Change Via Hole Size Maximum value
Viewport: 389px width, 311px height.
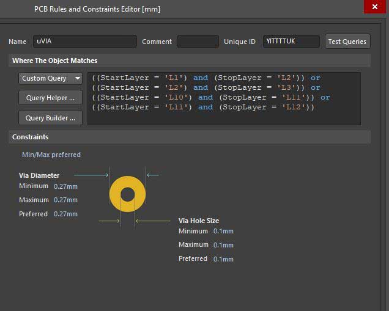[223, 245]
